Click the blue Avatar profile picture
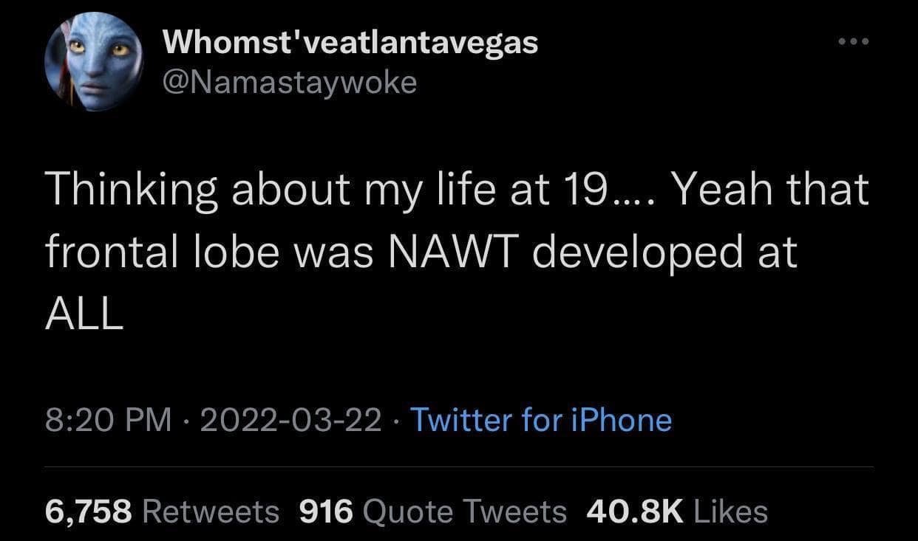 tap(94, 62)
